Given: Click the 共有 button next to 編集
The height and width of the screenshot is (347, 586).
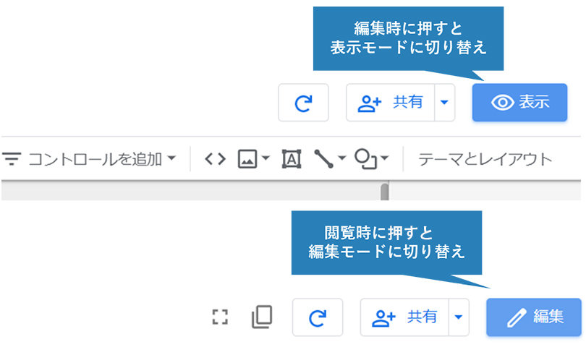Looking at the screenshot, I should tap(404, 317).
